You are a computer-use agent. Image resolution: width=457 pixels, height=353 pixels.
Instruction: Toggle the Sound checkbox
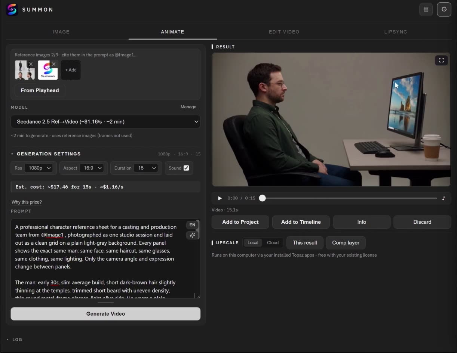[x=186, y=168]
